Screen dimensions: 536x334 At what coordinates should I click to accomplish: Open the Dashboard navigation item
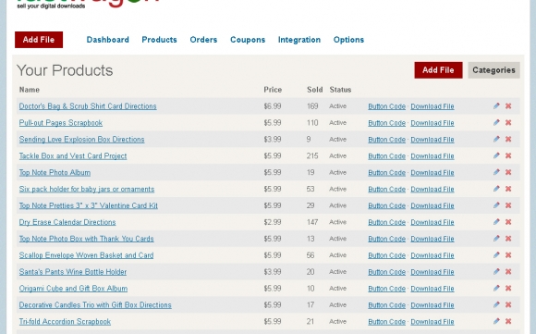(108, 40)
